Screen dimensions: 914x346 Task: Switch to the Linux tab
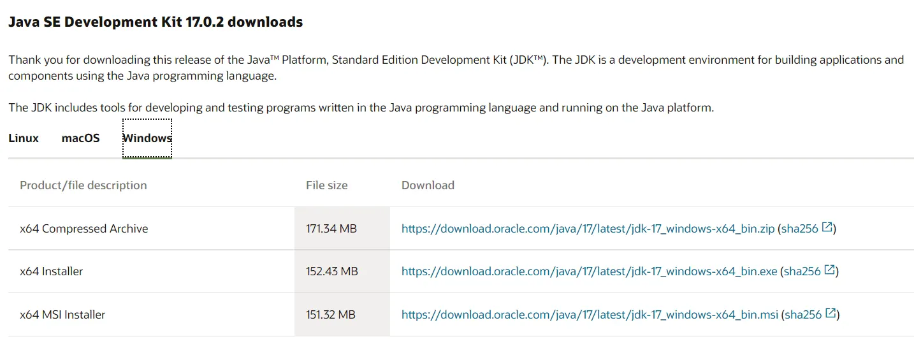point(24,138)
